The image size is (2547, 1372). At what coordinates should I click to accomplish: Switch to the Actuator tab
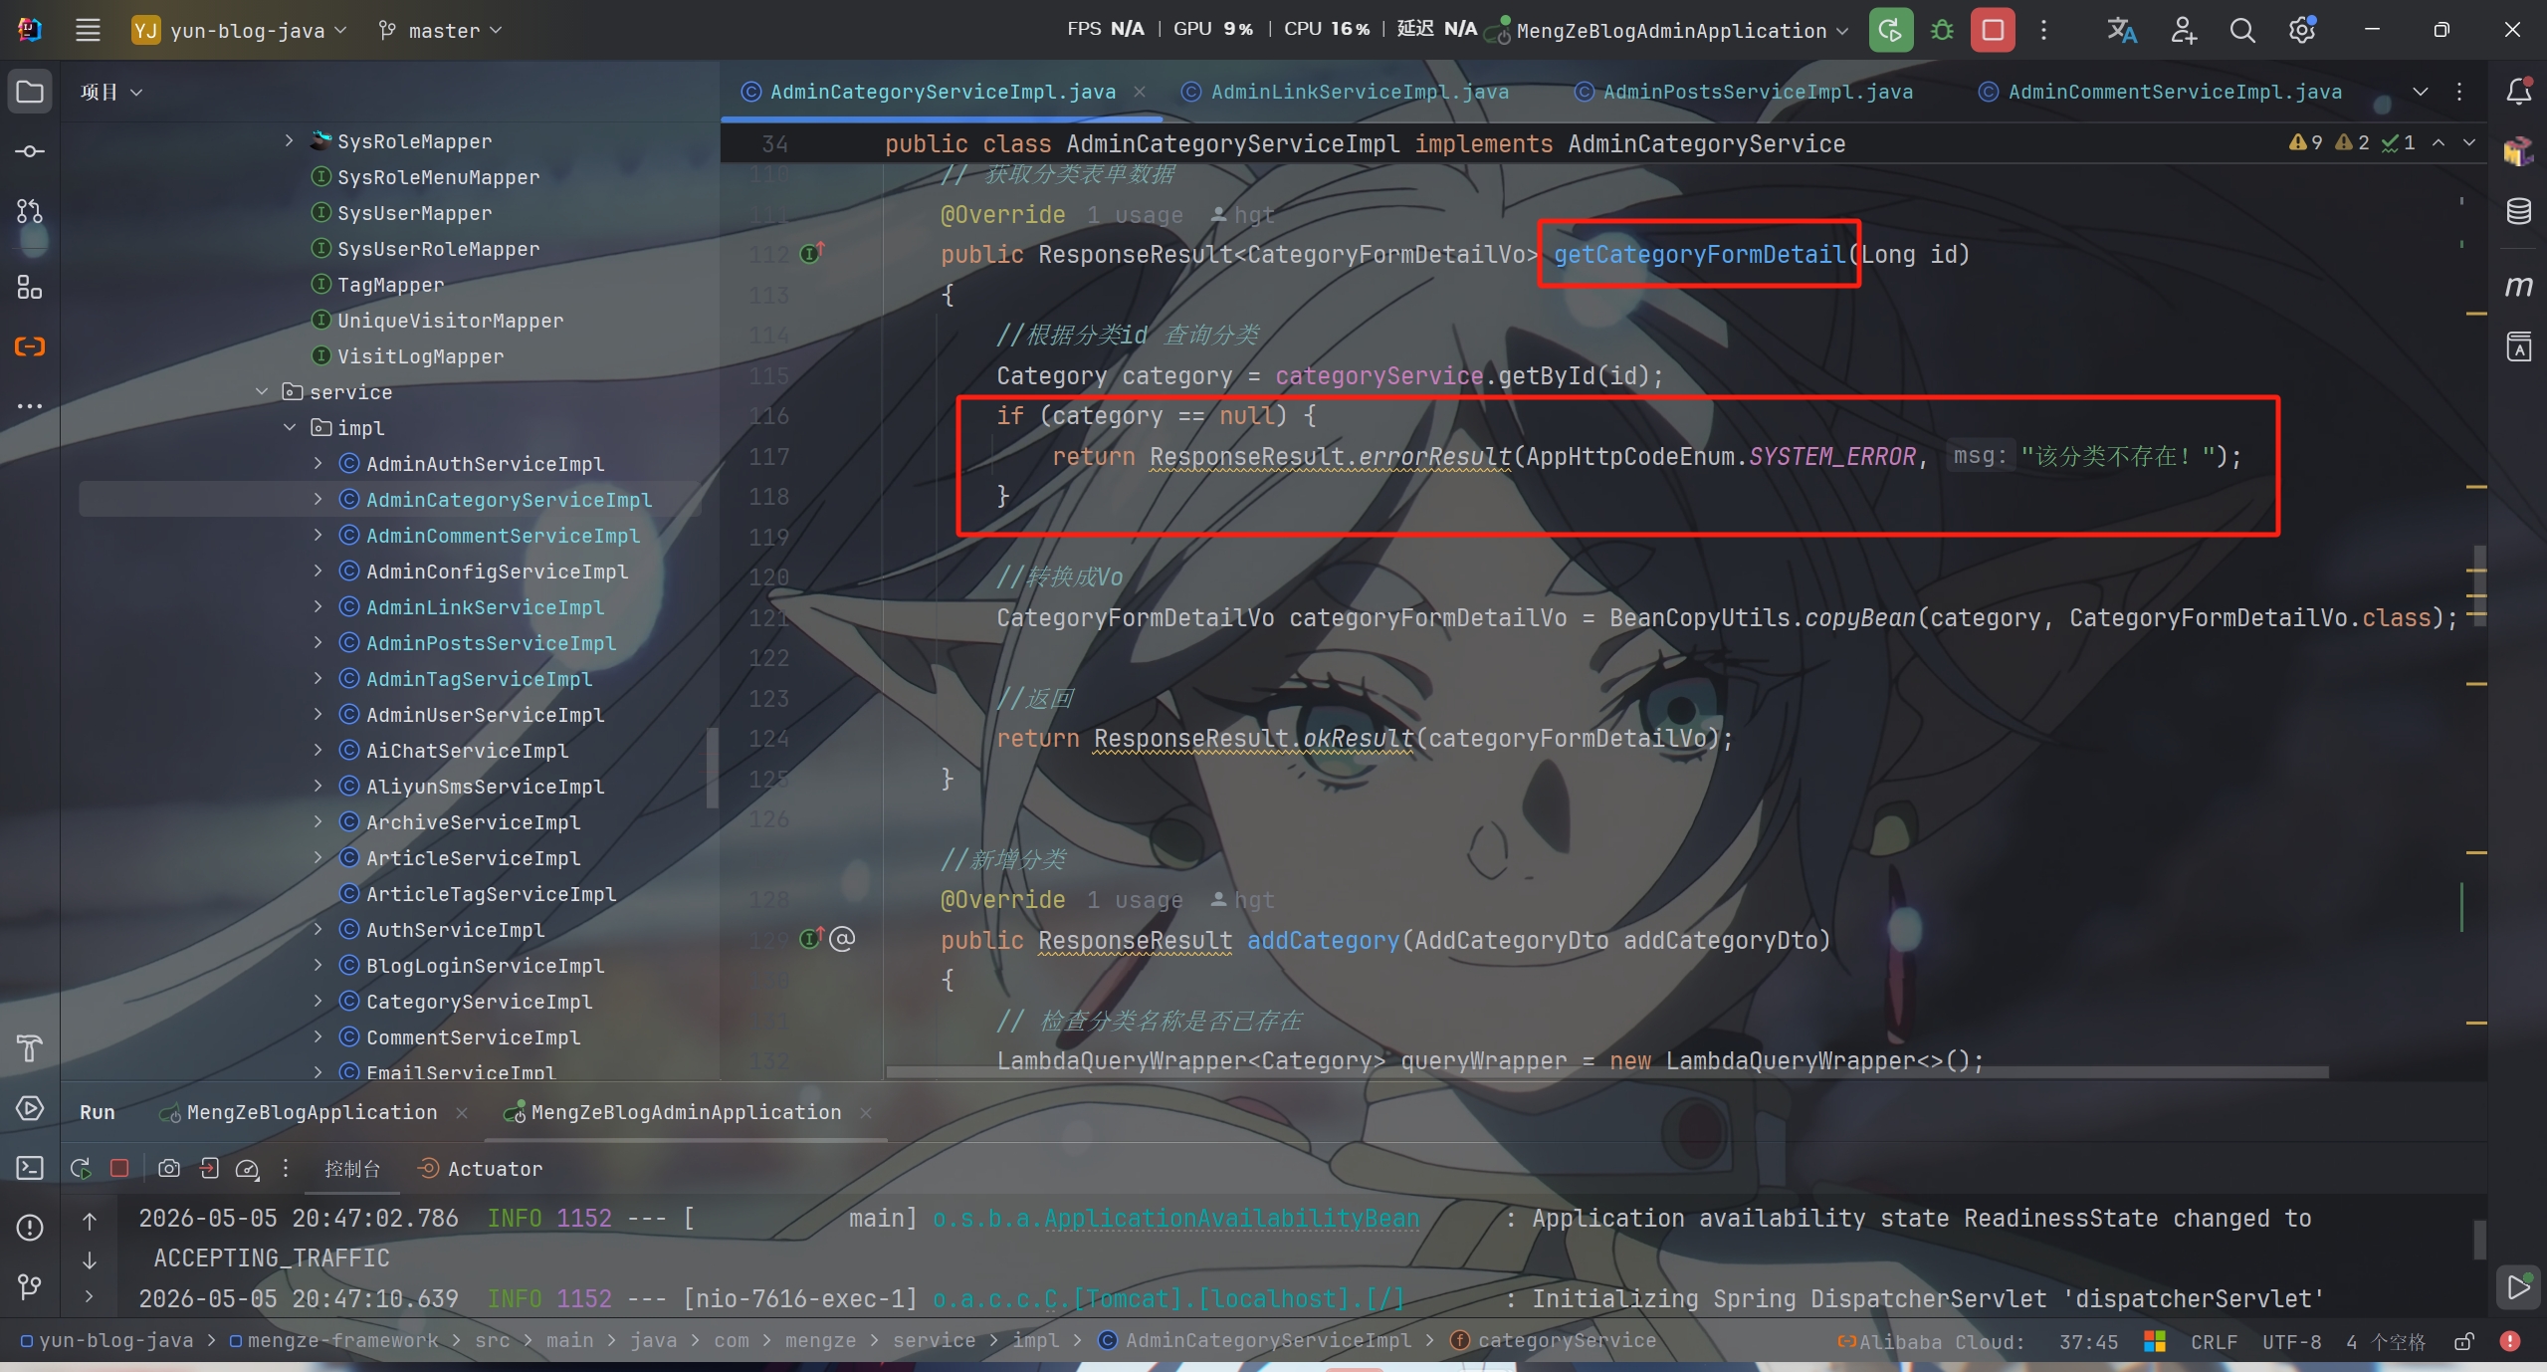481,1169
